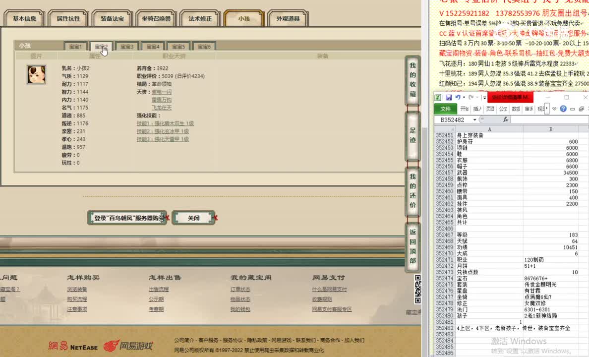589x357 pixels.
Task: Click the Save icon in the Excel toolbar
Action: point(450,97)
